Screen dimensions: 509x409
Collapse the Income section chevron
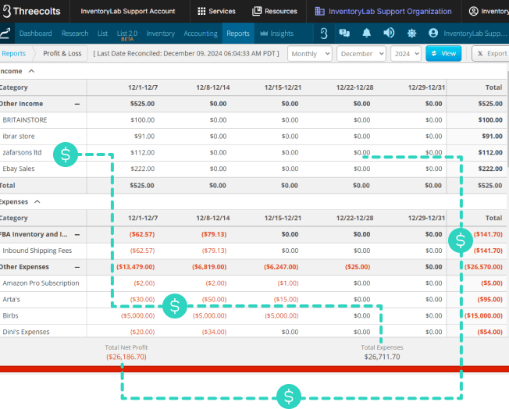click(31, 71)
